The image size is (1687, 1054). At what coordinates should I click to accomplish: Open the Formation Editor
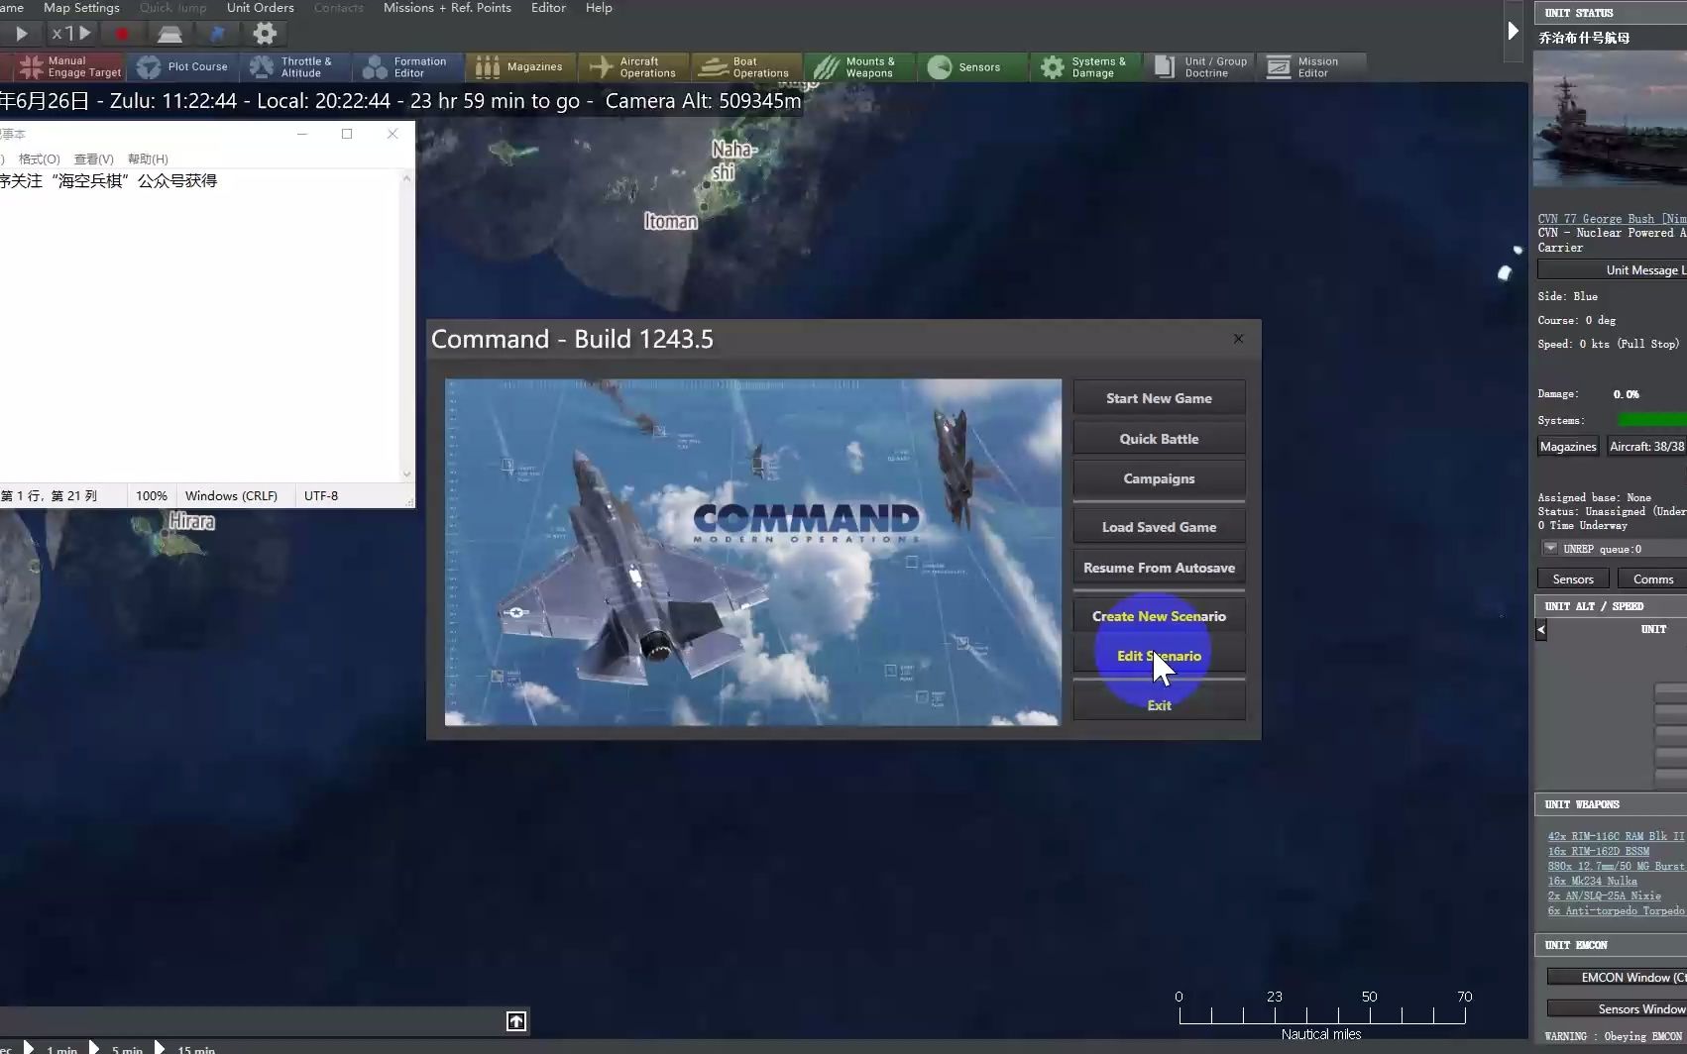408,67
